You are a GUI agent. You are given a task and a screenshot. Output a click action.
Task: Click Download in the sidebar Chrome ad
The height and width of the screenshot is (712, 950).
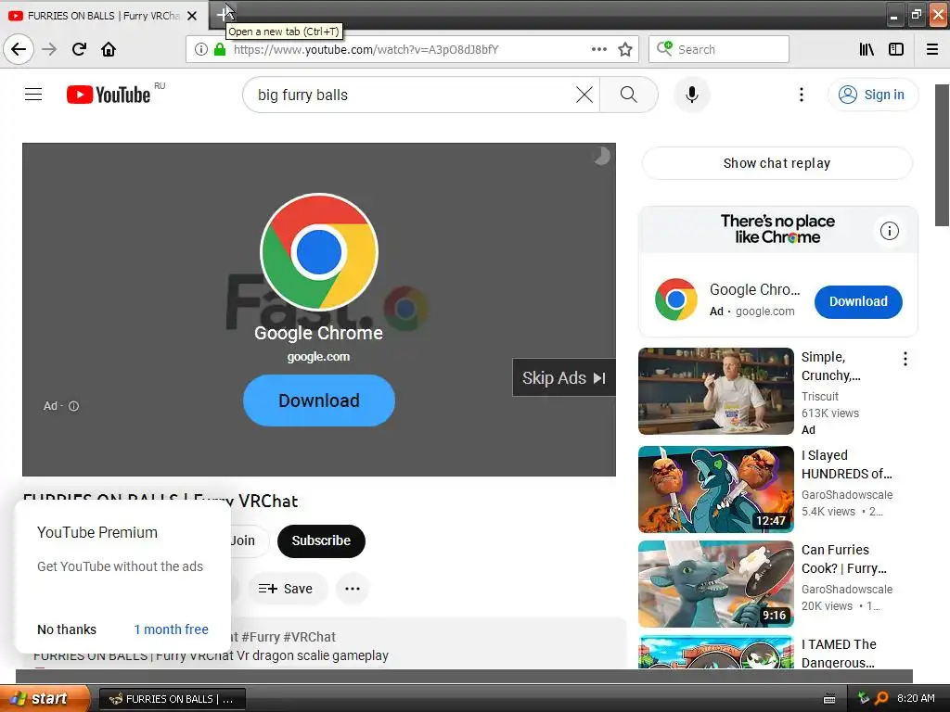858,301
